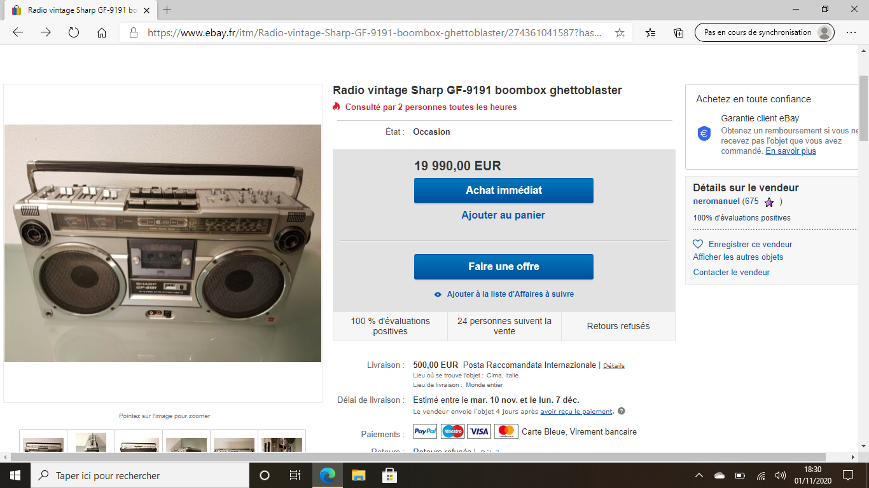Reload the page with refresh icon
Viewport: 869px width, 488px height.
(x=74, y=32)
